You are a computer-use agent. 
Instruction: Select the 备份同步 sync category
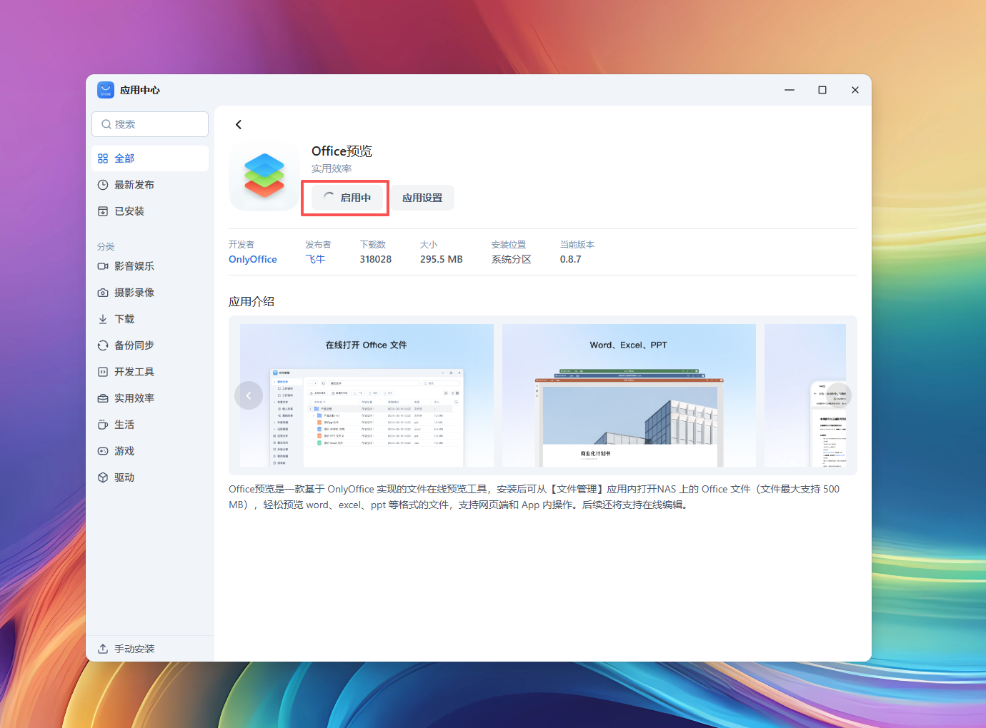[134, 345]
